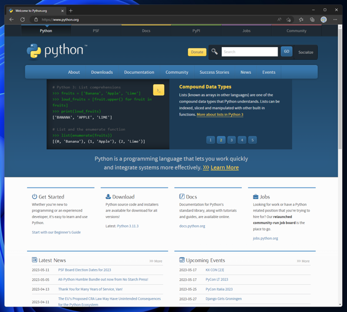Show slide 2 in the code carousel

[221, 140]
